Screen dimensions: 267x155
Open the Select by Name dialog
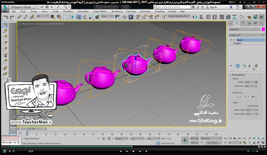[59, 17]
